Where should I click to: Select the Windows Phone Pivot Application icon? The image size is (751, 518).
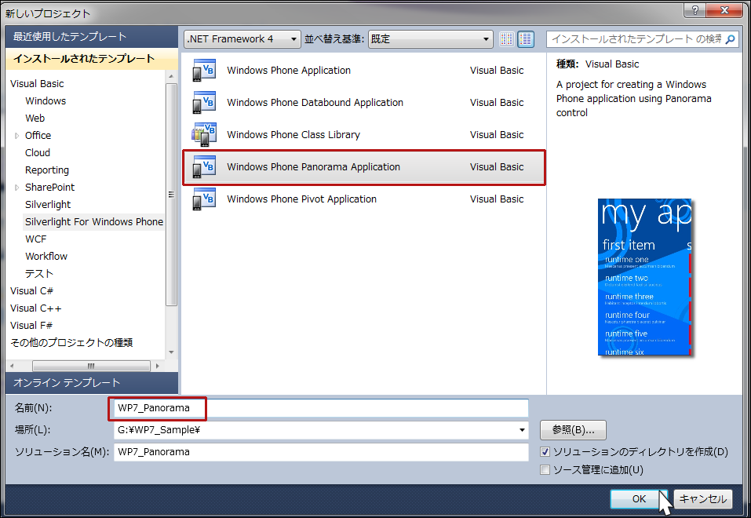(204, 199)
